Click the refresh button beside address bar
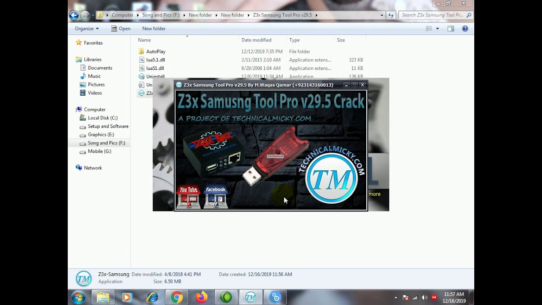The height and width of the screenshot is (305, 542). [x=390, y=15]
